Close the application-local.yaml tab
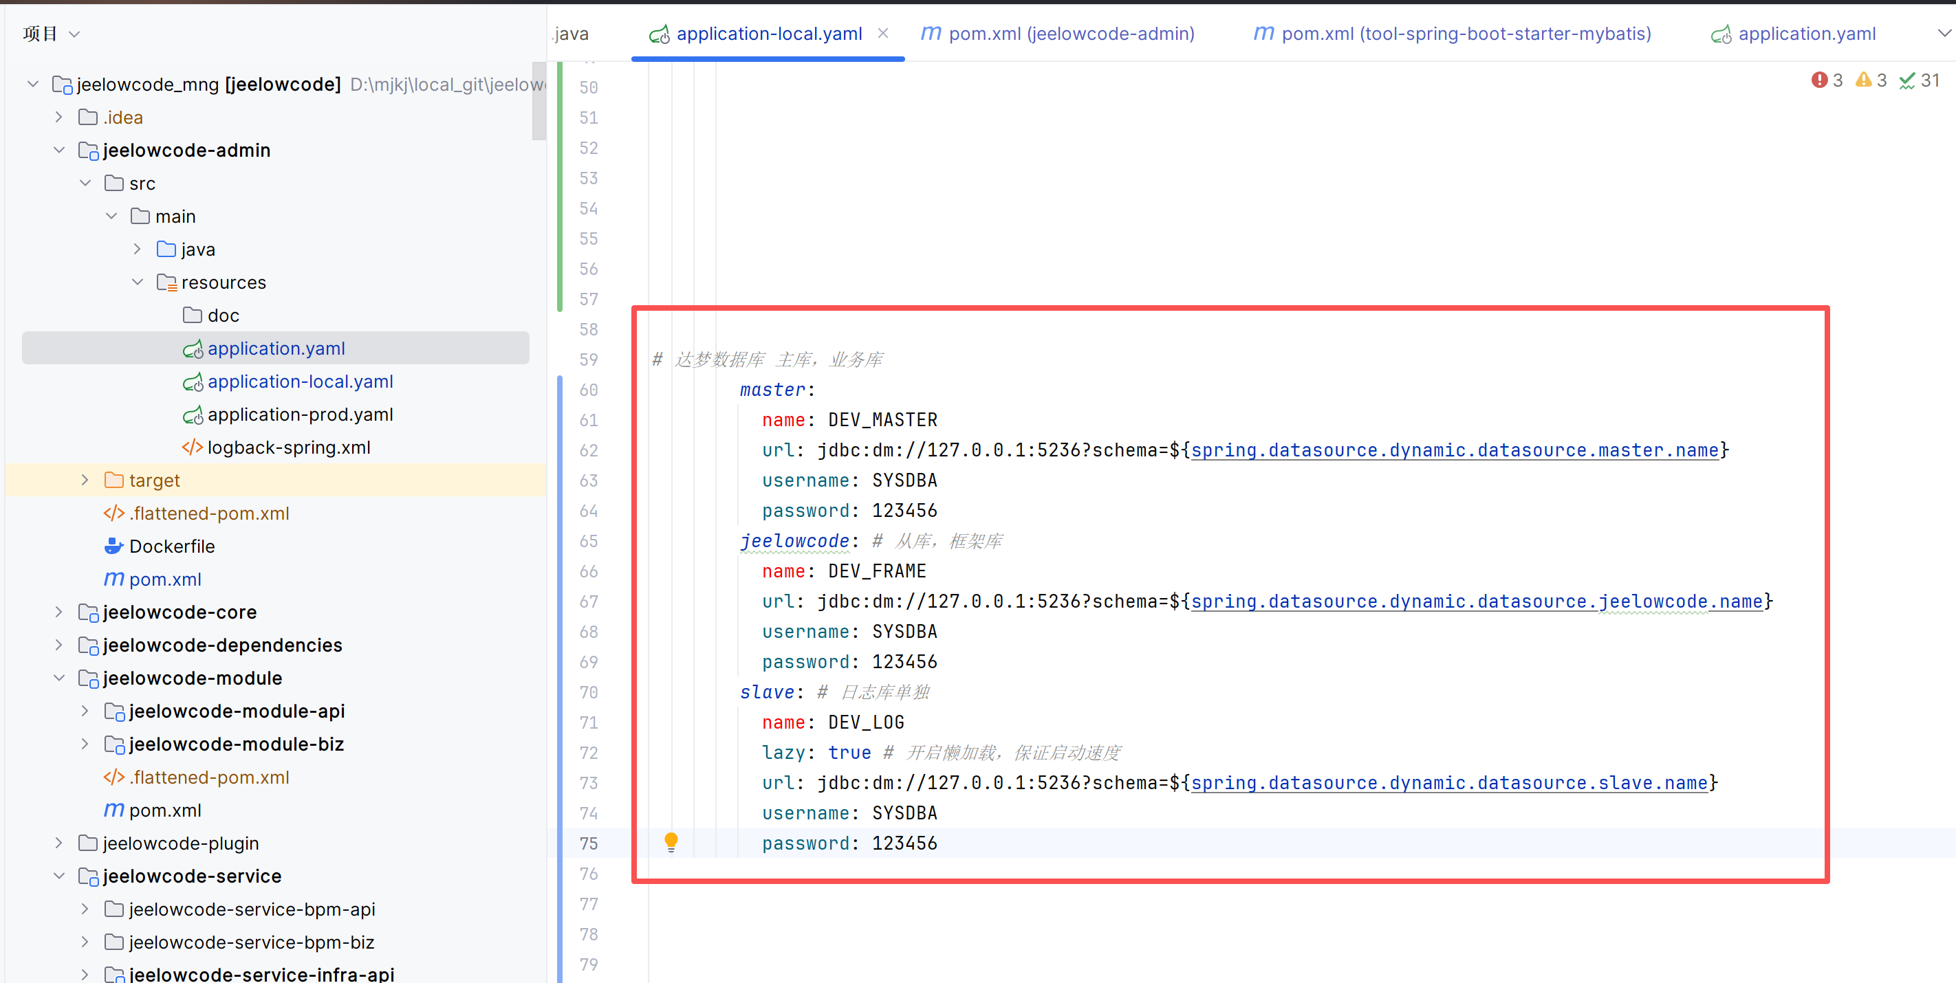Screen dimensions: 1956x983 coord(883,34)
